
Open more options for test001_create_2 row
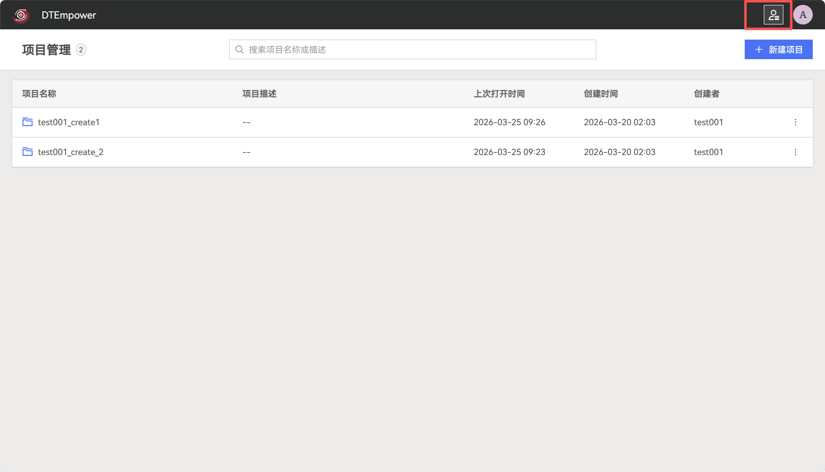(x=795, y=152)
